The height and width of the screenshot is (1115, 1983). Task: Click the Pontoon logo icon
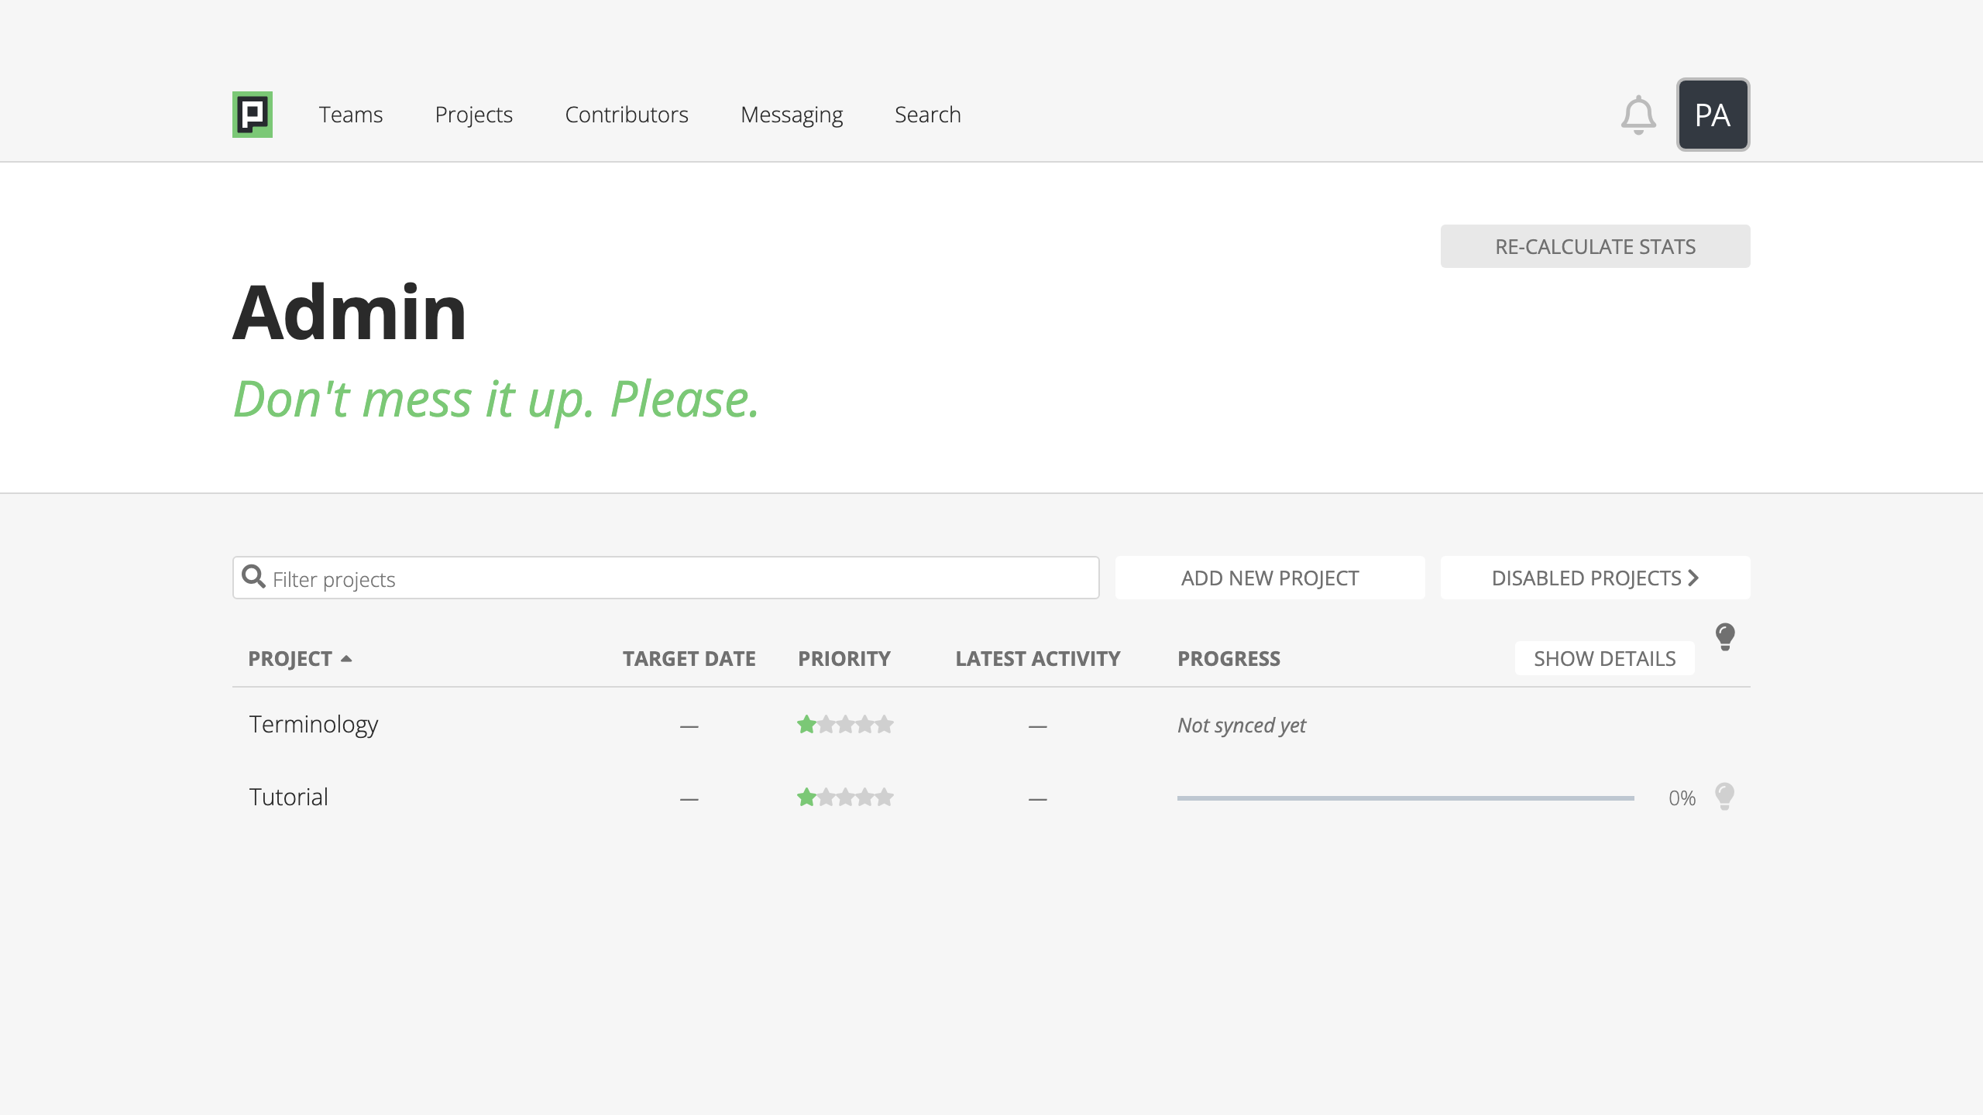coord(253,115)
